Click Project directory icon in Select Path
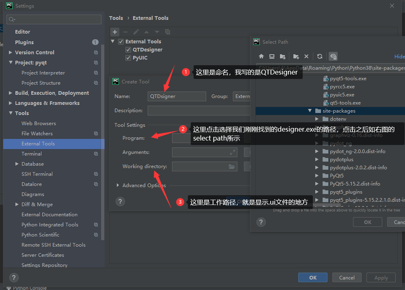The width and height of the screenshot is (405, 290). pos(282,56)
